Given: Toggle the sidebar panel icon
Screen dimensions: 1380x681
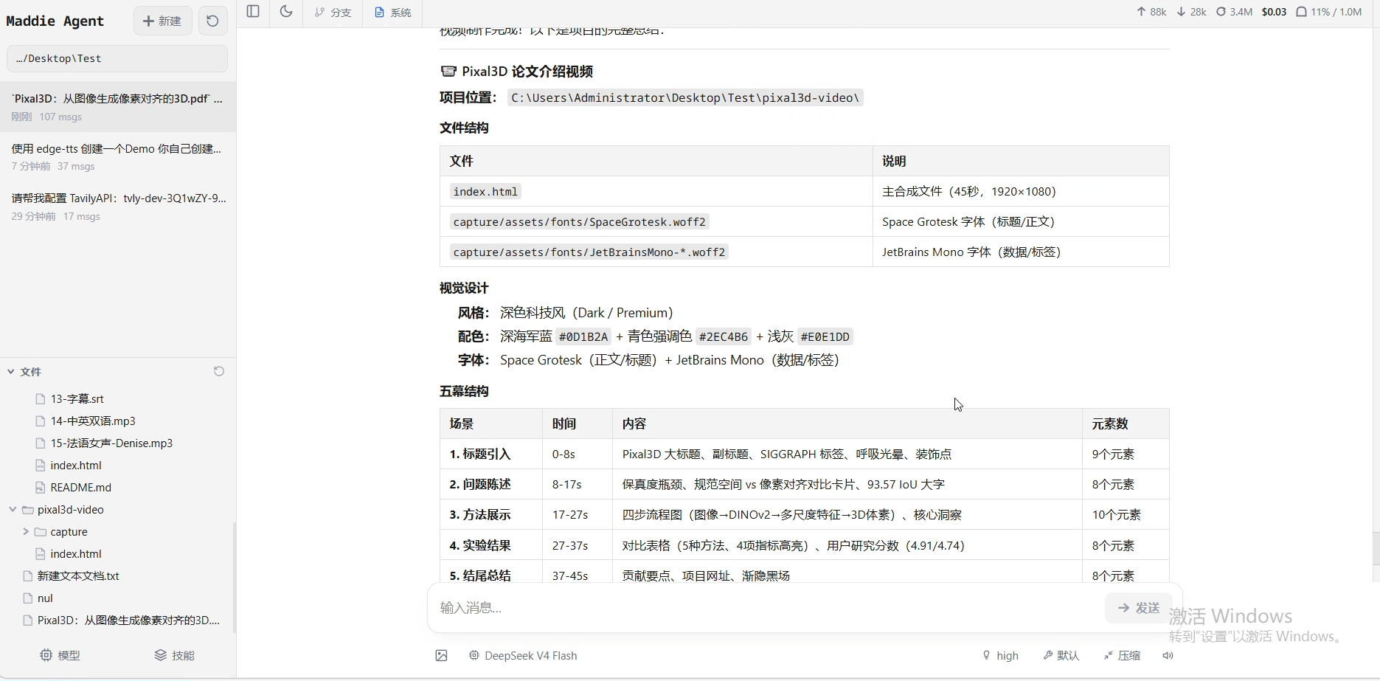Looking at the screenshot, I should pos(253,12).
